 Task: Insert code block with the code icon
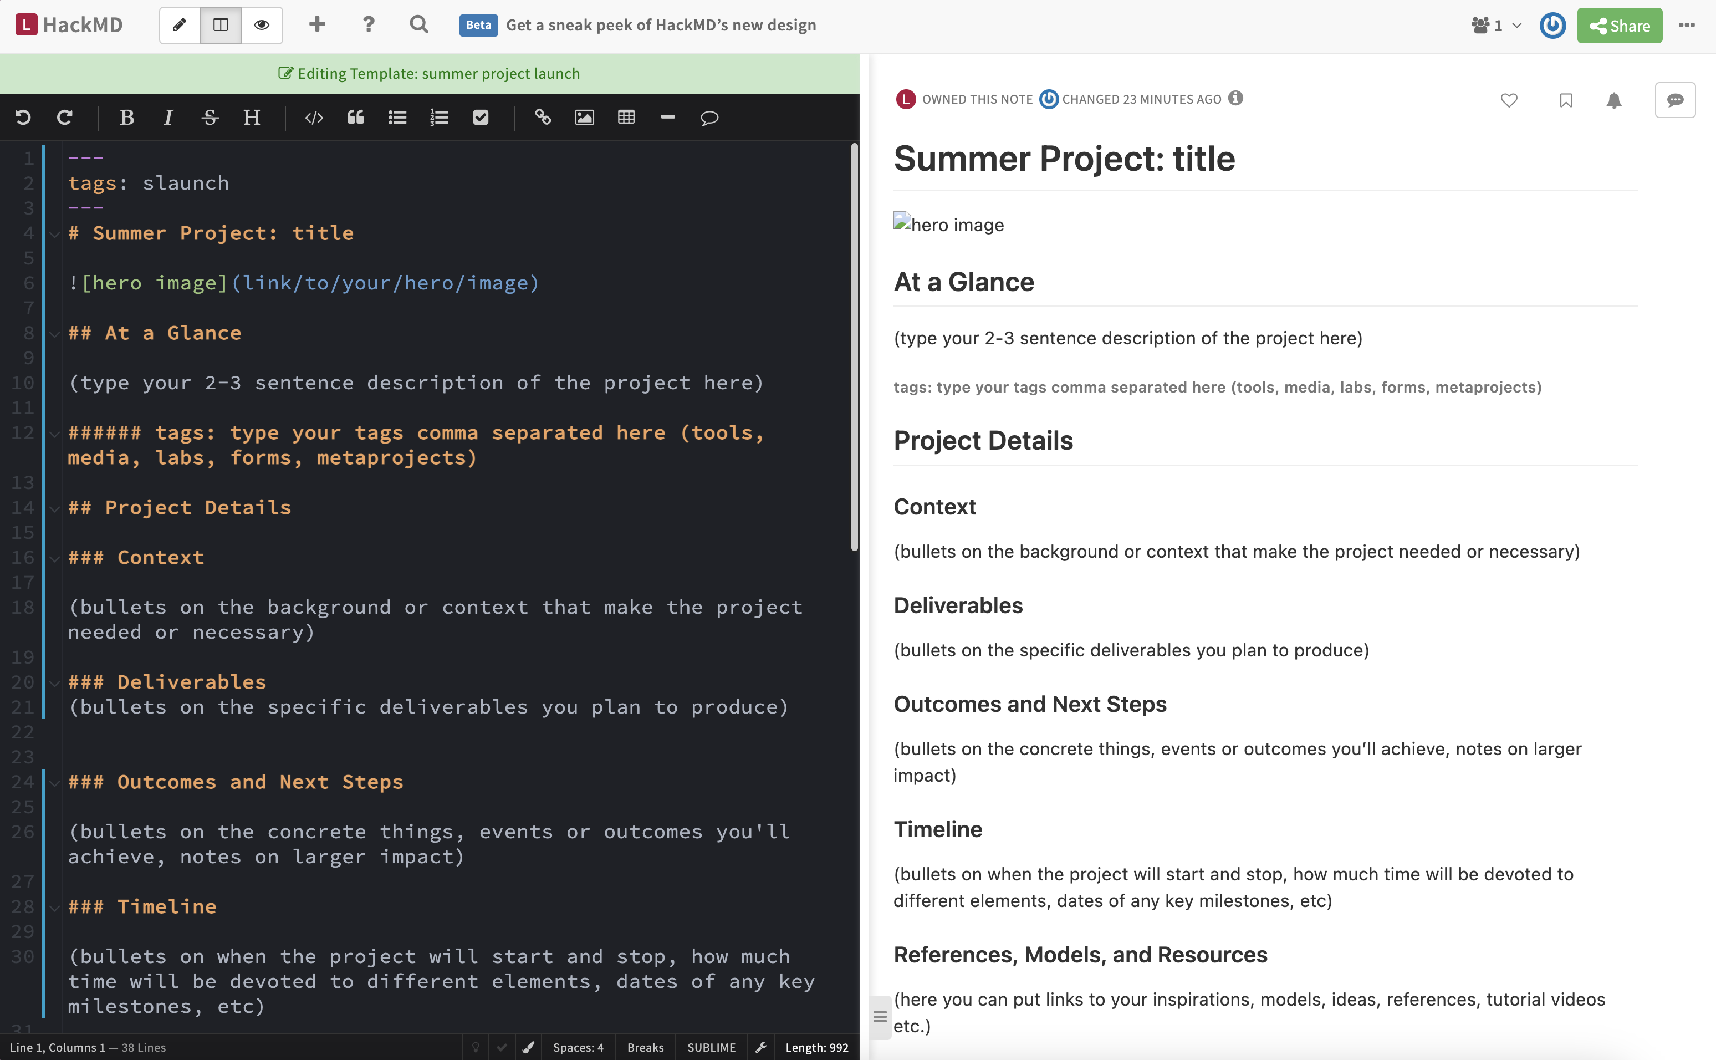(314, 117)
